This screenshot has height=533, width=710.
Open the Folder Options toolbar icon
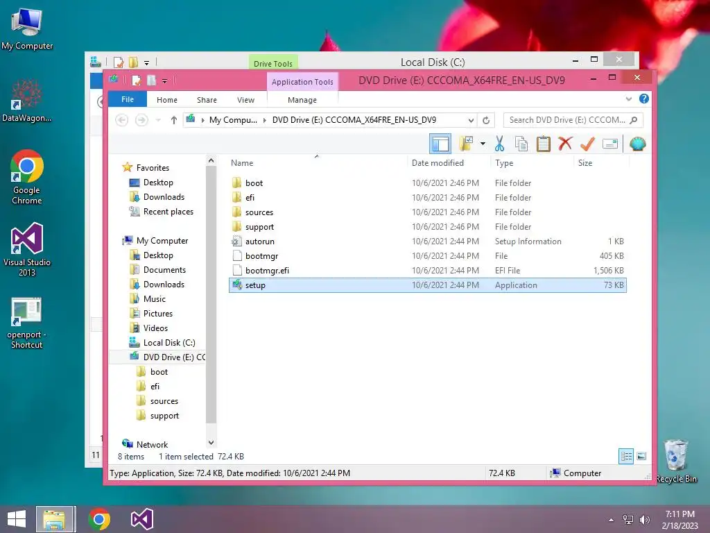(x=466, y=144)
